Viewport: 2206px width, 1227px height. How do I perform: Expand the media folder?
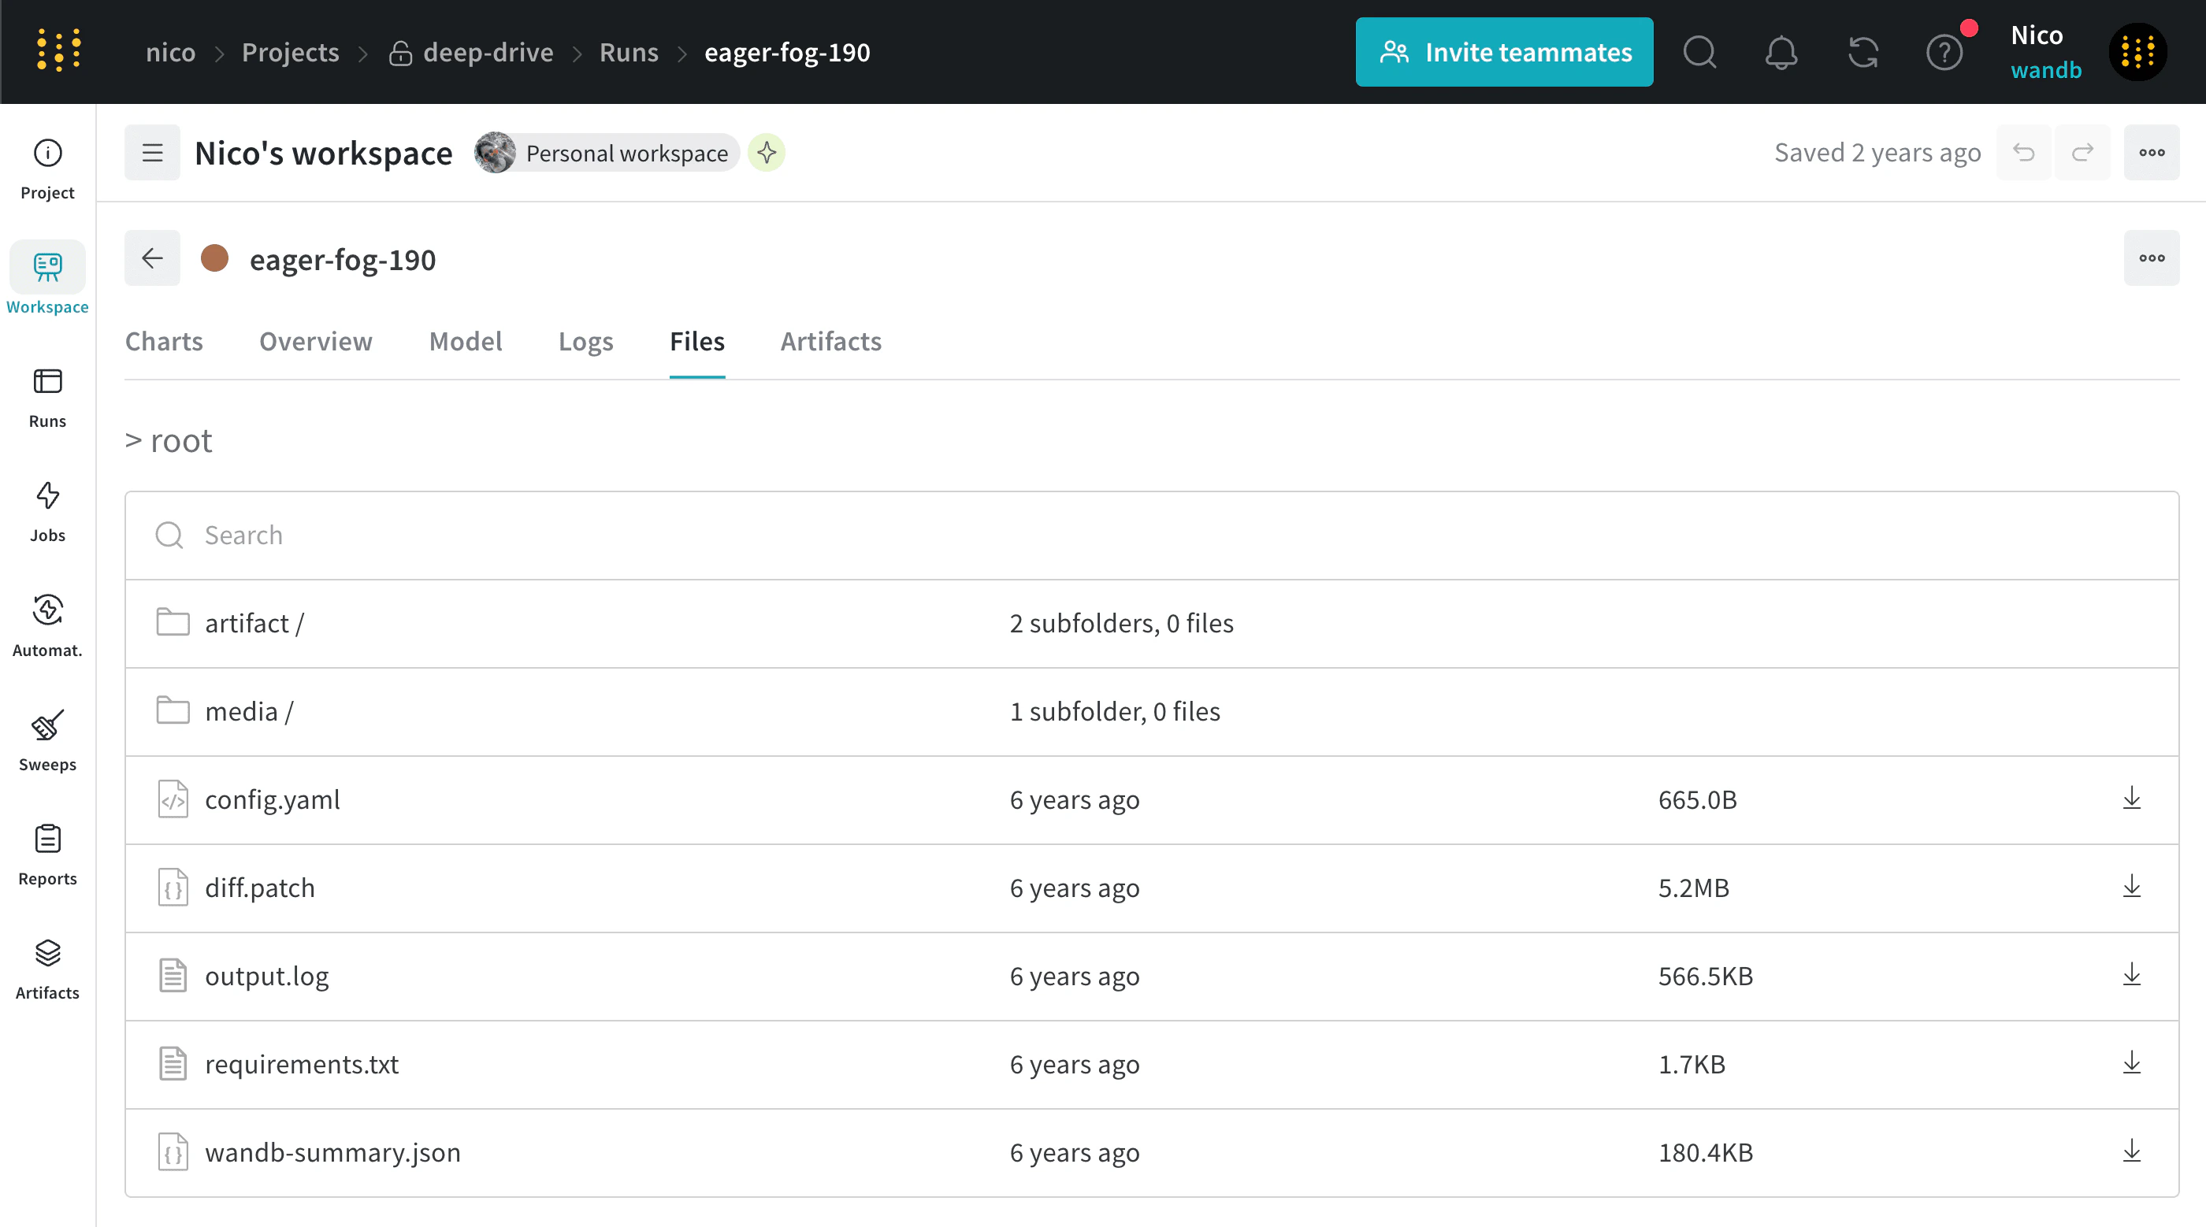click(x=248, y=710)
